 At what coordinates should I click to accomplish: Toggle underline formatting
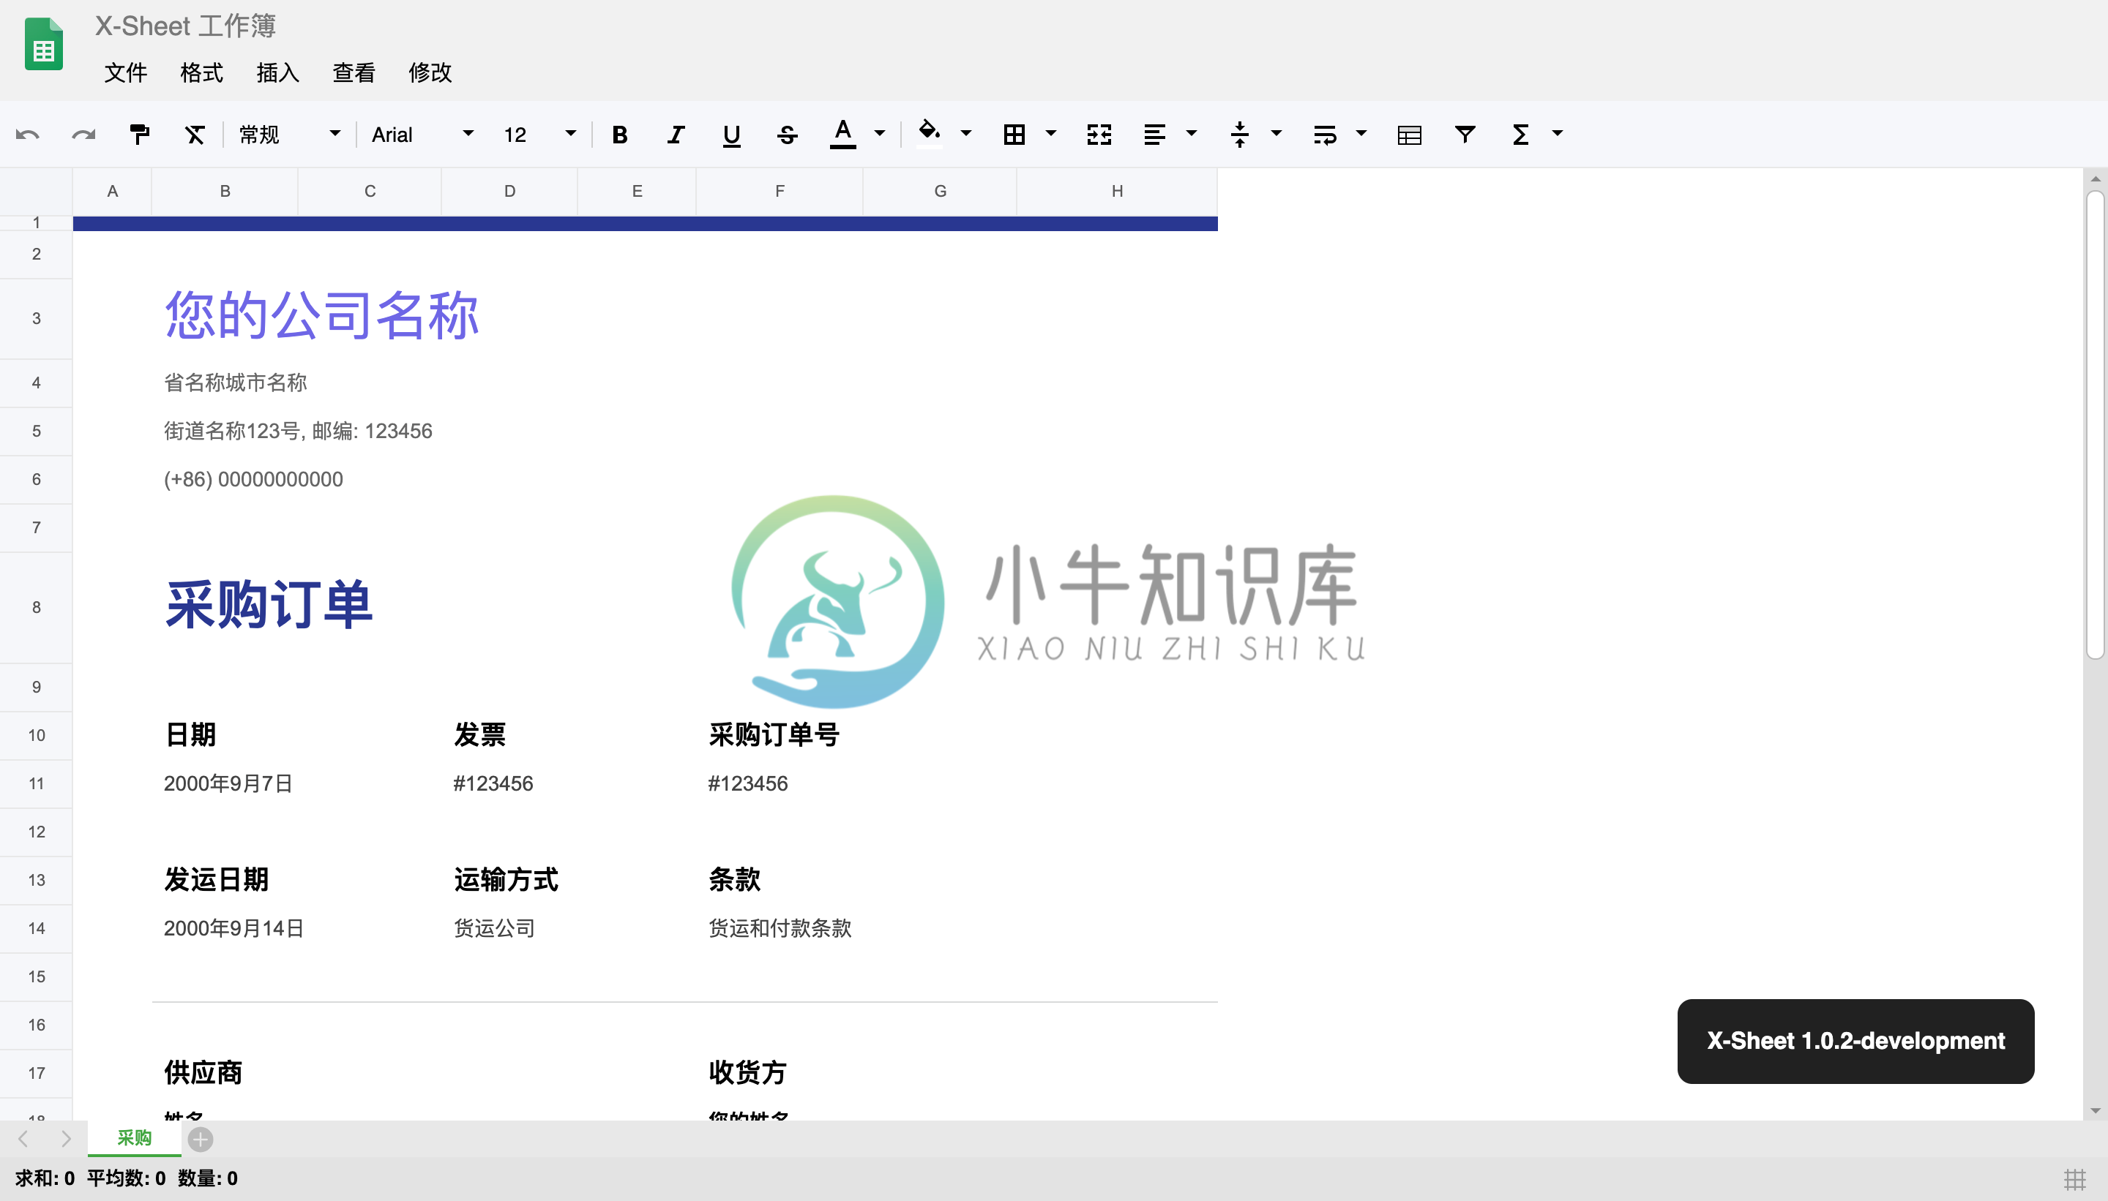[731, 135]
